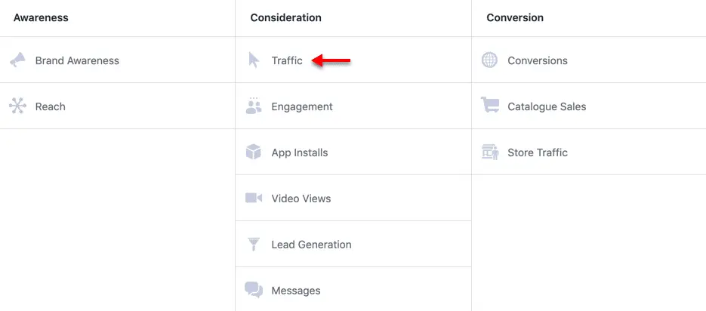Select the Traffic objective label

coord(287,60)
